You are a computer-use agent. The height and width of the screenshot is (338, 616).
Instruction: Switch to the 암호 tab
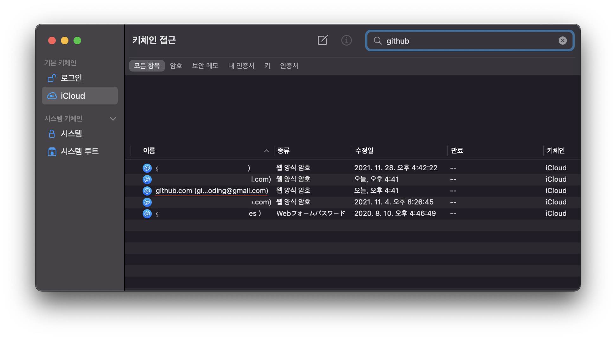click(176, 66)
